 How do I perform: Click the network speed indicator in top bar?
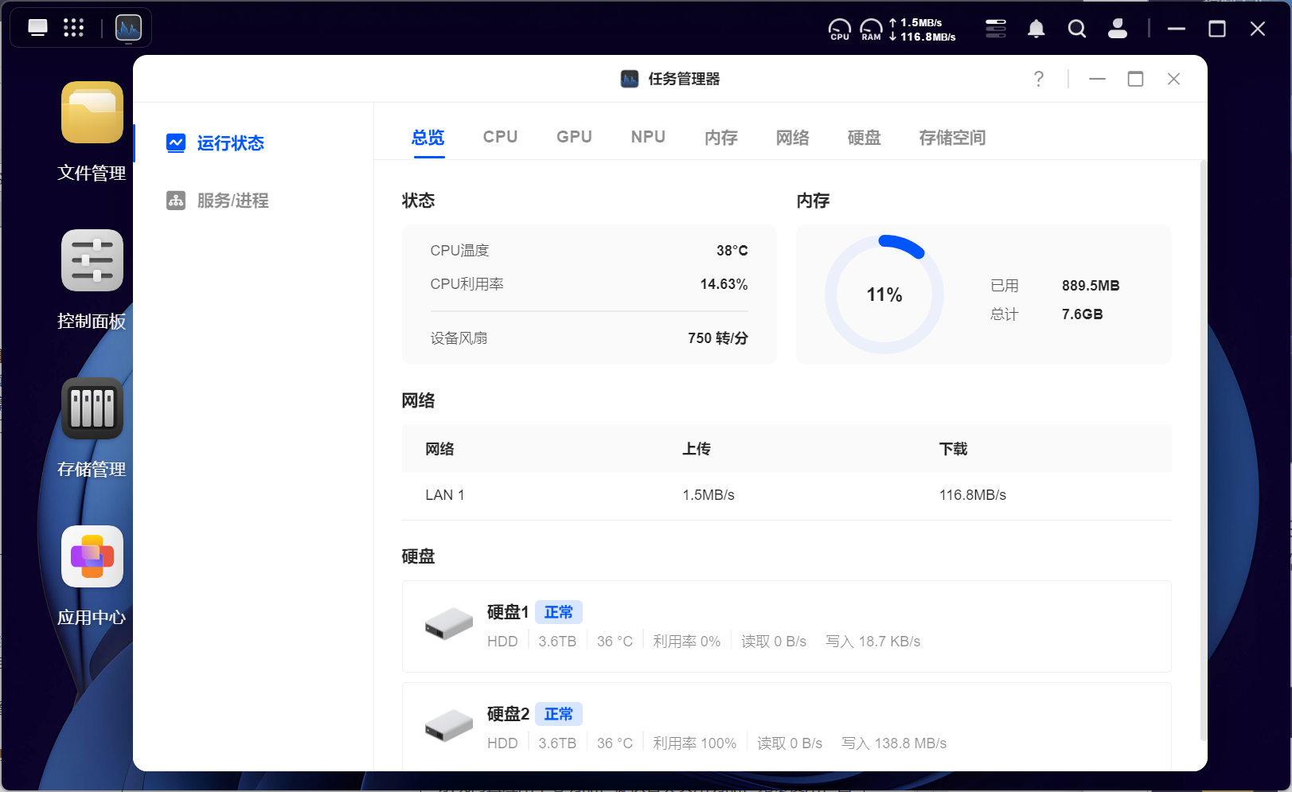[x=923, y=29]
